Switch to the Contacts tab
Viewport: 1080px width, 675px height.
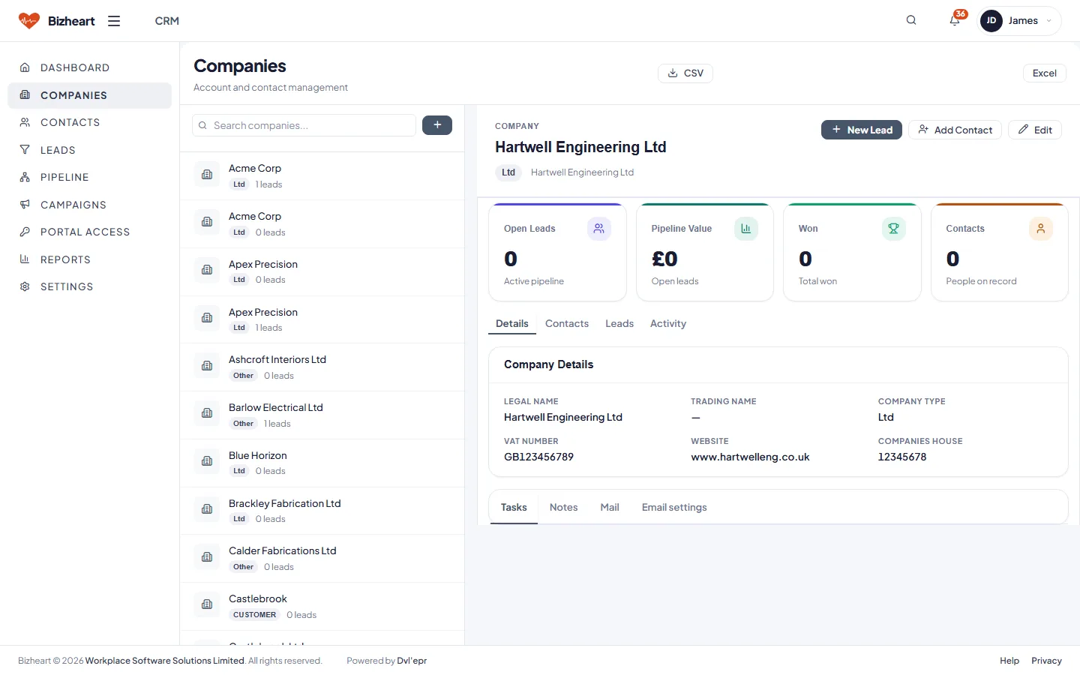[567, 323]
